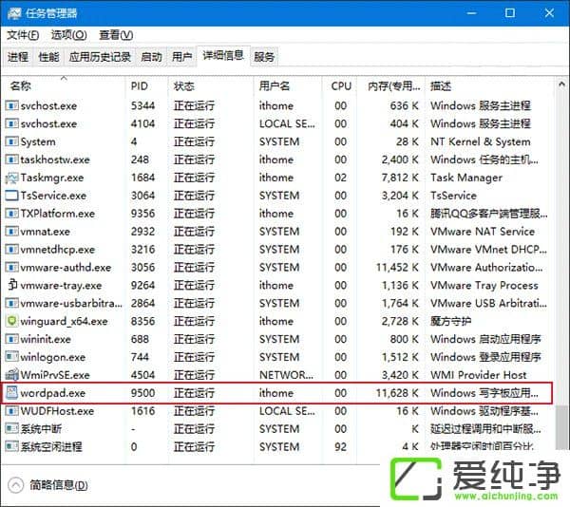Click the 魔方守护 description
The width and height of the screenshot is (570, 507).
[x=450, y=321]
